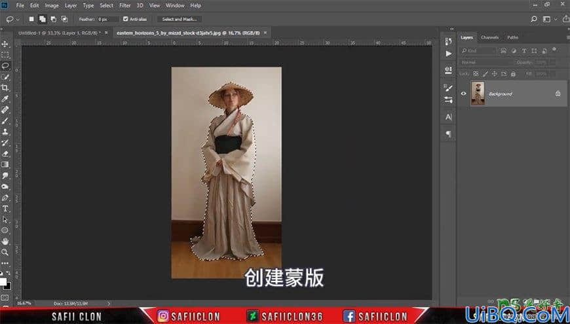Select the Quick Selection tool

[x=5, y=77]
